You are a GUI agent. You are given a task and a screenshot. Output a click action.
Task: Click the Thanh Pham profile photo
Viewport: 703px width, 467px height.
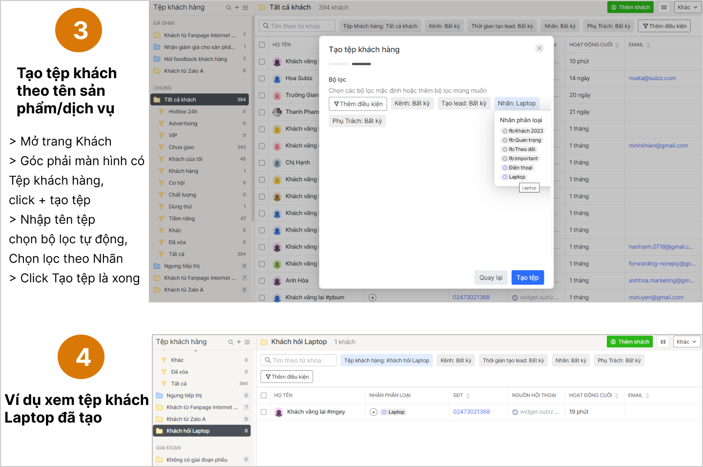coord(277,112)
